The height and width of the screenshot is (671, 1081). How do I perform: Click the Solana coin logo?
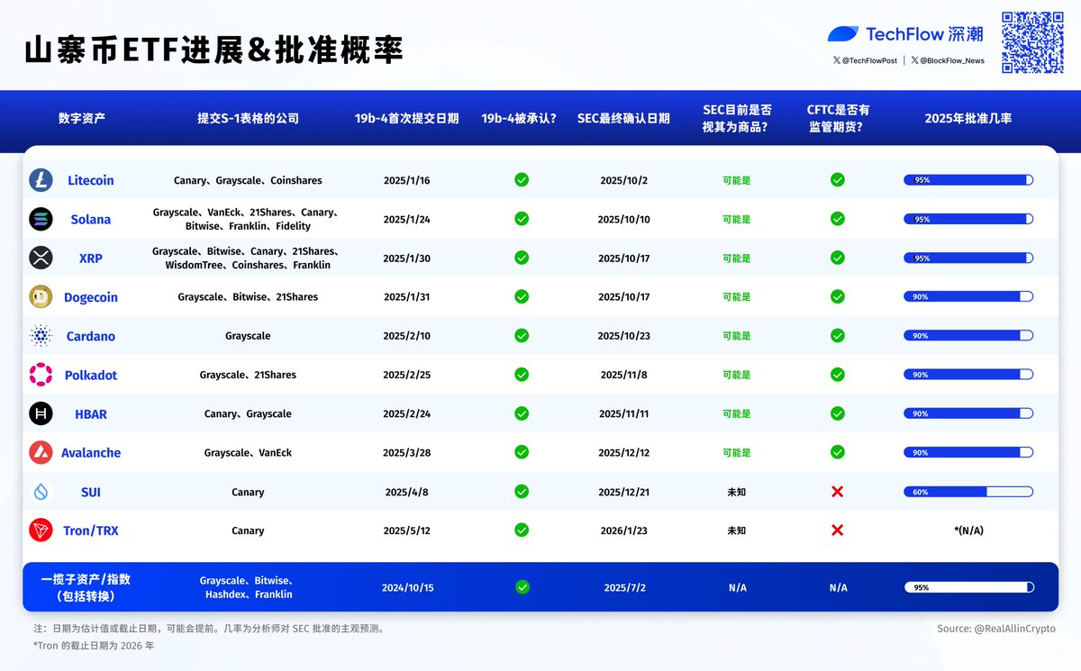pyautogui.click(x=41, y=219)
